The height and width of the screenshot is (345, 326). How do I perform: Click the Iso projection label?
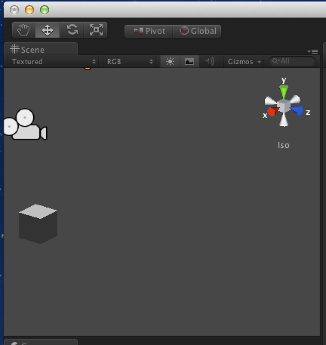284,145
